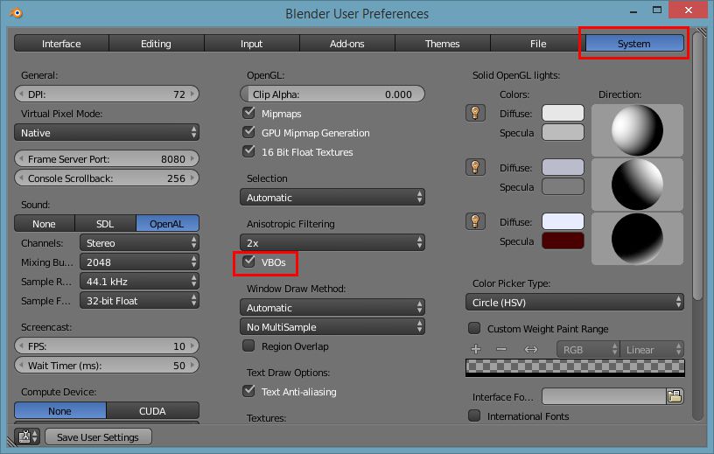The image size is (714, 454).
Task: Open Mixing Buffer 2048 dropdown
Action: coord(139,262)
